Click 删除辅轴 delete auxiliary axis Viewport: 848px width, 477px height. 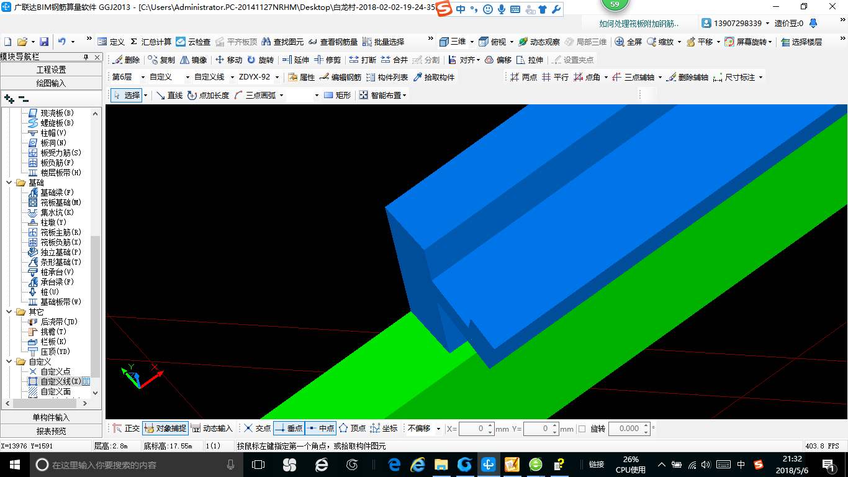click(x=687, y=77)
